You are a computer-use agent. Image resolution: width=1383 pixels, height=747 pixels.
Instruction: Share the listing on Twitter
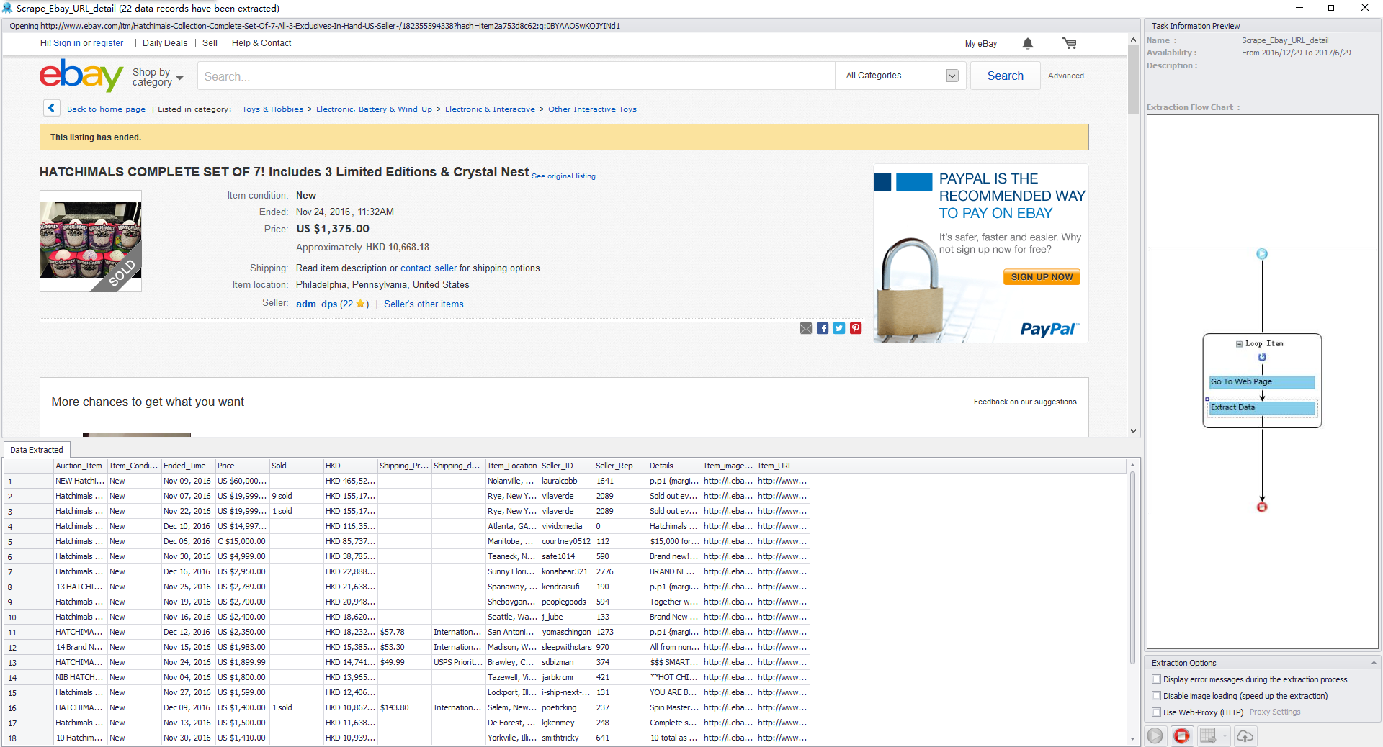pyautogui.click(x=838, y=328)
